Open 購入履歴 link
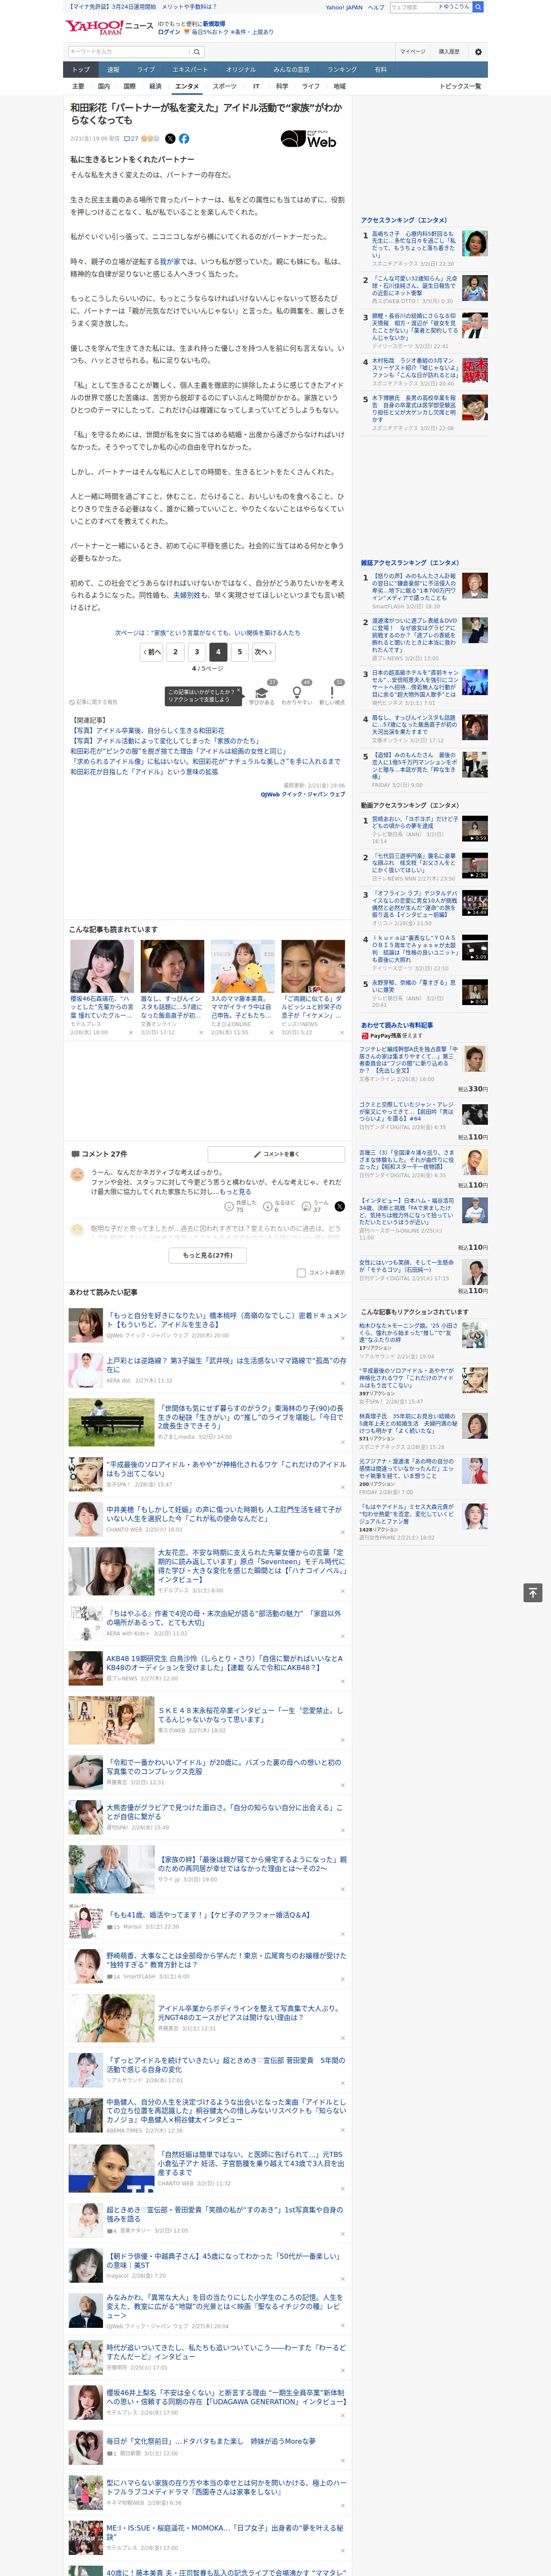This screenshot has width=551, height=2576. coord(449,51)
